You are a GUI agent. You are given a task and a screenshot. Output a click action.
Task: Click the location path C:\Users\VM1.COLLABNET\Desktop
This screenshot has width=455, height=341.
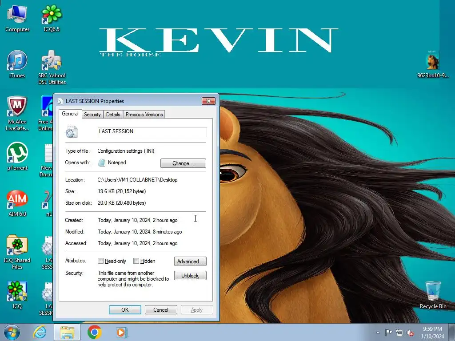coord(138,180)
